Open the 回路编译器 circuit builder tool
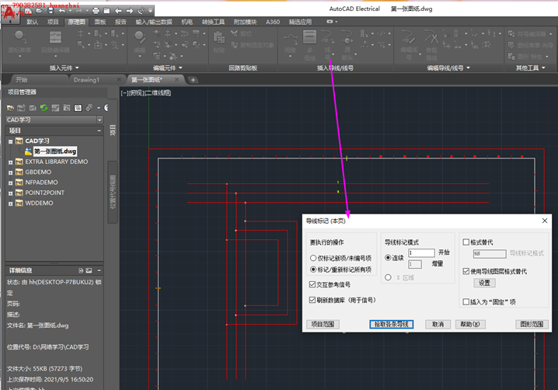The image size is (558, 390). (55, 43)
